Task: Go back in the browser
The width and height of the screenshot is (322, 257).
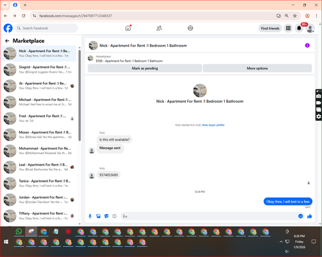Action: (6, 15)
